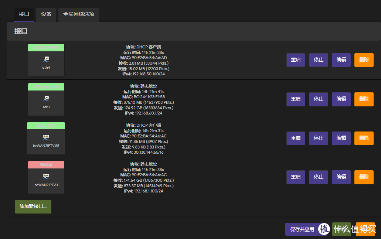This screenshot has width=381, height=239.
Task: Restart the eth4 interface with 重启
Action: tap(296, 60)
